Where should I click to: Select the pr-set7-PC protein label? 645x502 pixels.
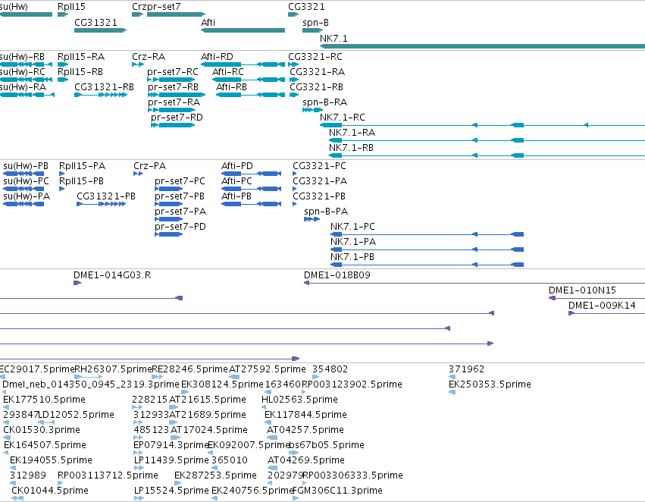[x=180, y=181]
